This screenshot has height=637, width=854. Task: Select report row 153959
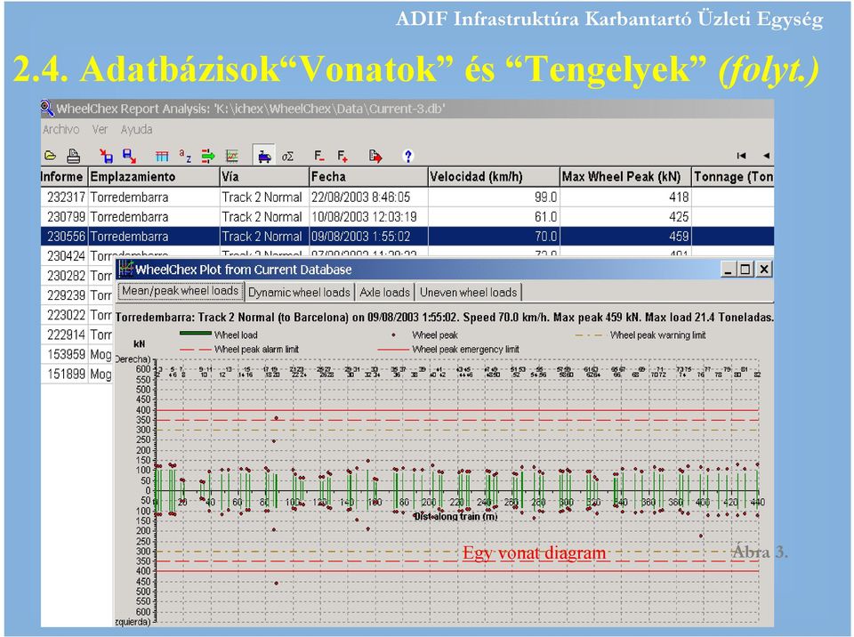[x=77, y=354]
